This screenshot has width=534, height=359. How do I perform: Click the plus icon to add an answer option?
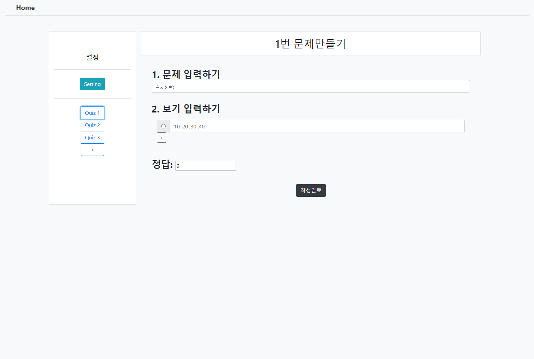tap(162, 138)
